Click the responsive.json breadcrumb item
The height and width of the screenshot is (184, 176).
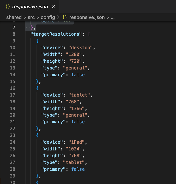[87, 17]
